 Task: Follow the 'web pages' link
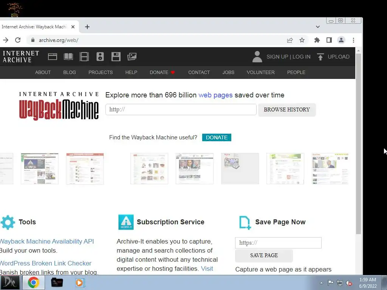pyautogui.click(x=215, y=95)
